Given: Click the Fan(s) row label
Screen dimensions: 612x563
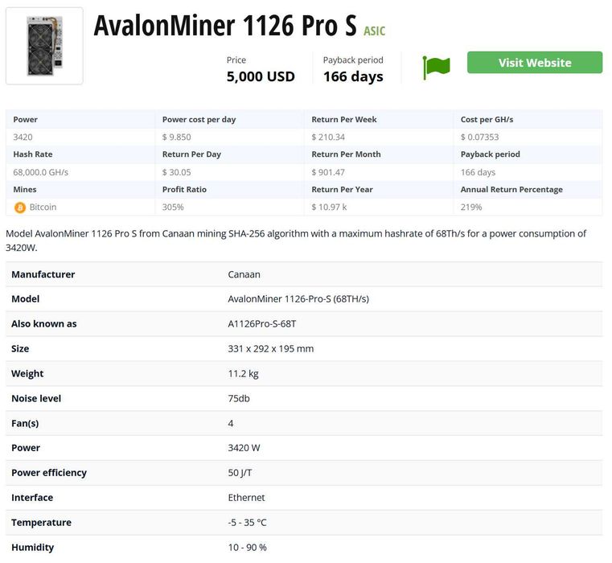Looking at the screenshot, I should tap(25, 423).
